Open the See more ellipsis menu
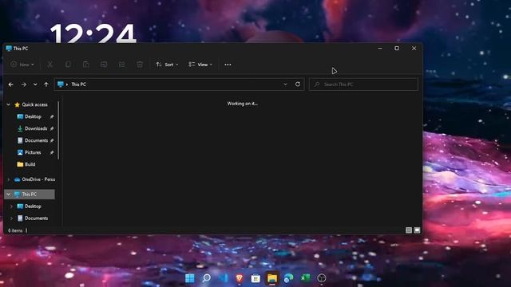This screenshot has width=511, height=287. [228, 65]
